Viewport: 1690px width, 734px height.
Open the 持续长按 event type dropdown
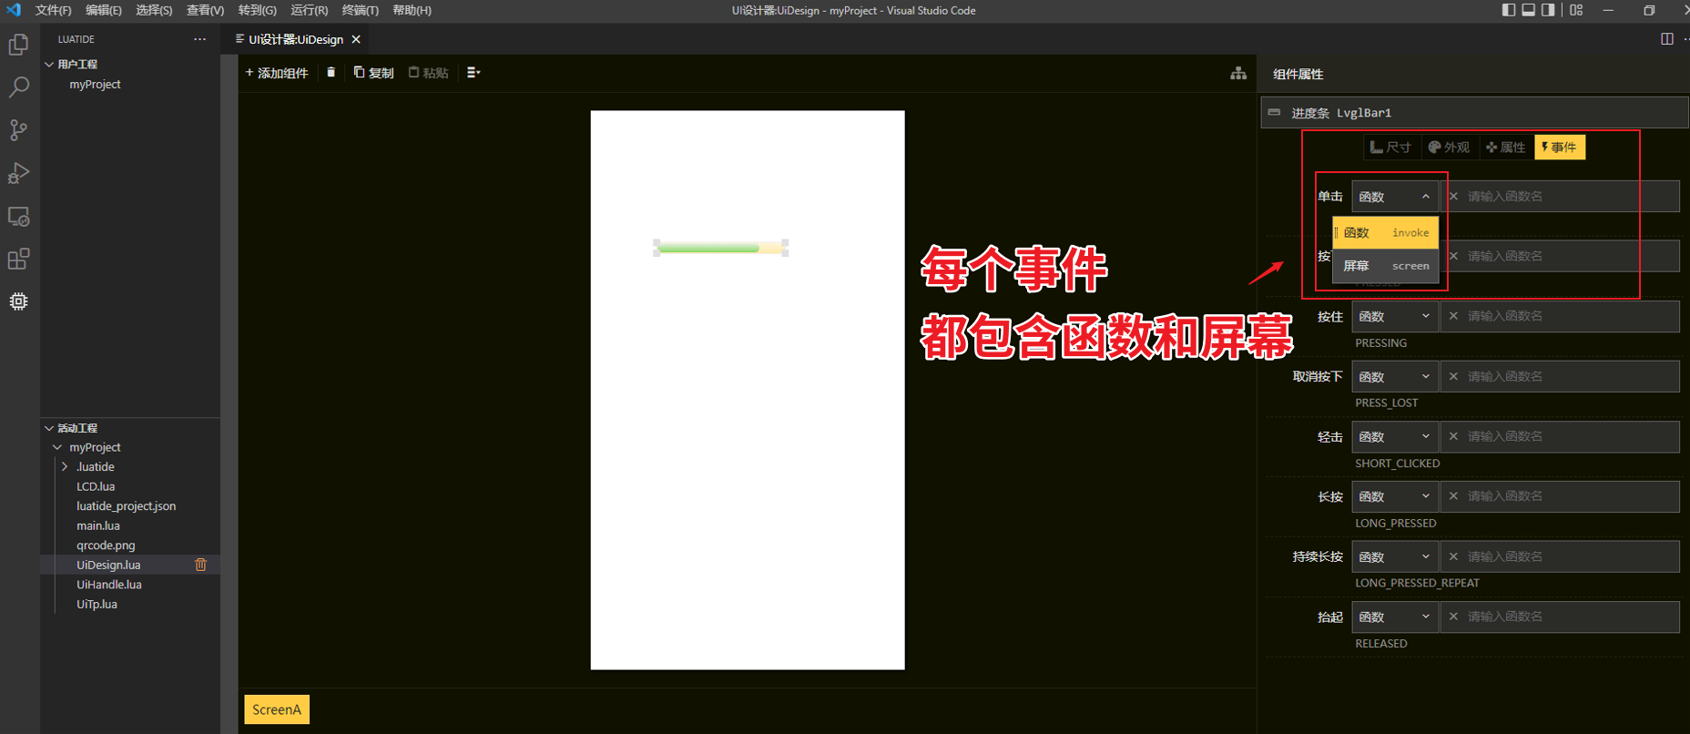point(1395,556)
